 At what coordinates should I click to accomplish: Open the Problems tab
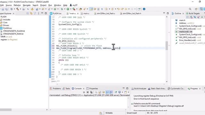(55, 88)
